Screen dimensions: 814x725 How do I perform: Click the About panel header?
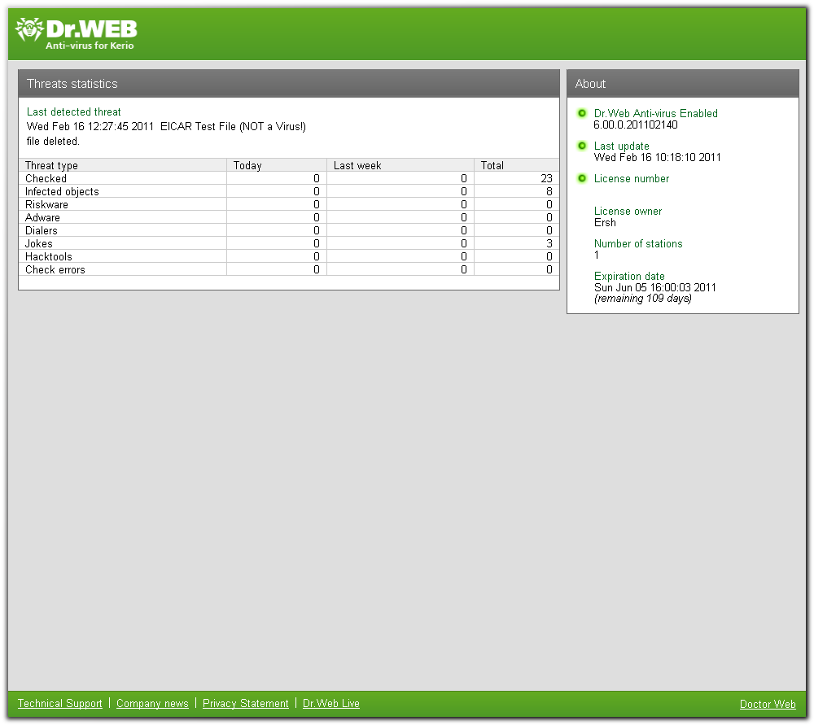pyautogui.click(x=683, y=84)
